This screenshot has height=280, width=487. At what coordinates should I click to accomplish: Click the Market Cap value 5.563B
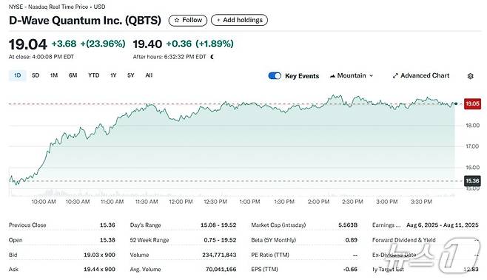pyautogui.click(x=348, y=225)
